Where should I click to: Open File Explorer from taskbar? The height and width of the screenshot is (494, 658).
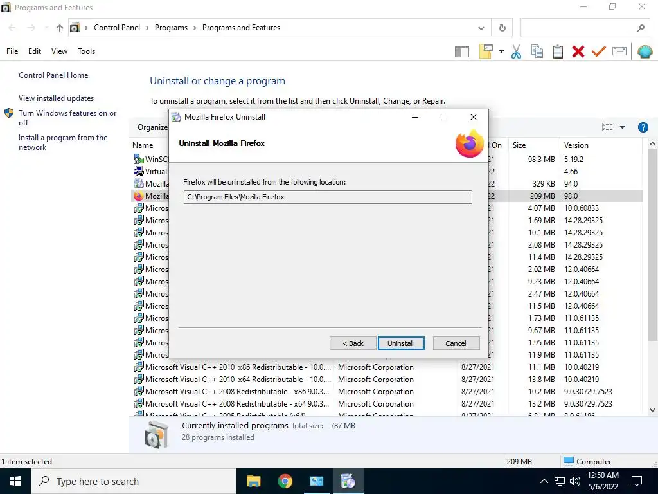253,481
